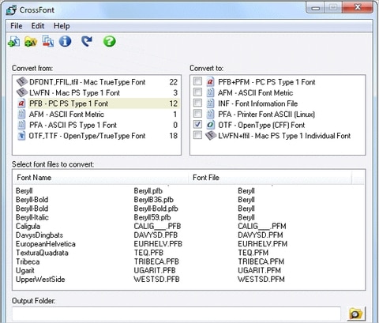Enable PFA - Printer Font ASCII (Linux) checkbox
The width and height of the screenshot is (379, 323).
pyautogui.click(x=197, y=114)
